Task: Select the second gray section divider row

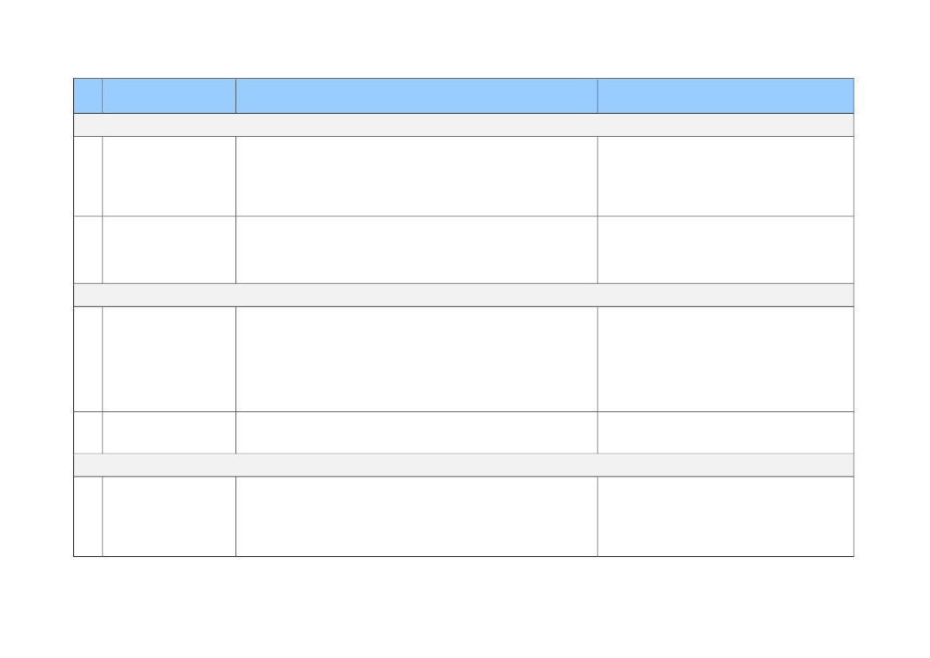Action: pos(464,295)
